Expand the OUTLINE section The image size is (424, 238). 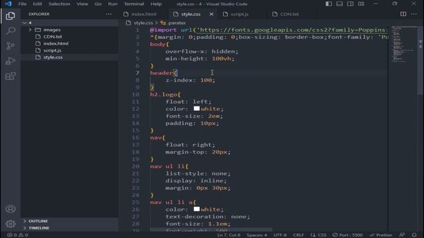coord(38,221)
